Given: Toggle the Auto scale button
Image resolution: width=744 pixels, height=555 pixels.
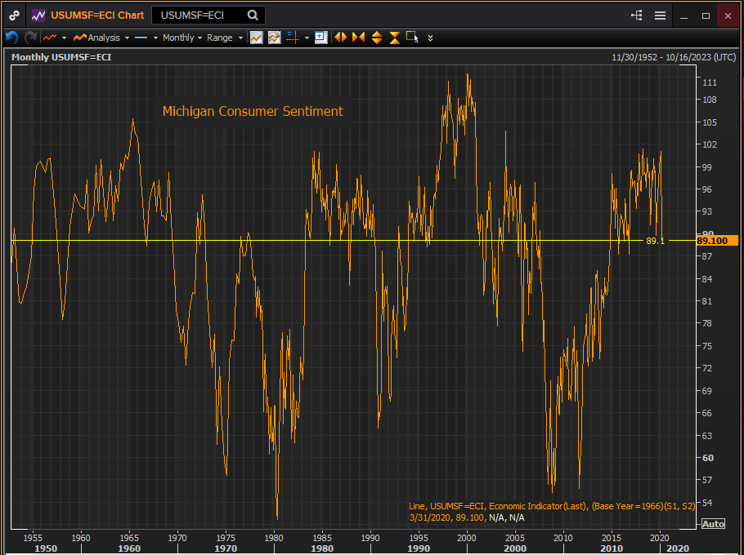Looking at the screenshot, I should (713, 523).
